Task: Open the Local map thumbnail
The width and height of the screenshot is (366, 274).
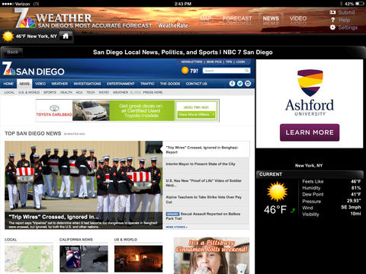Action: (29, 259)
